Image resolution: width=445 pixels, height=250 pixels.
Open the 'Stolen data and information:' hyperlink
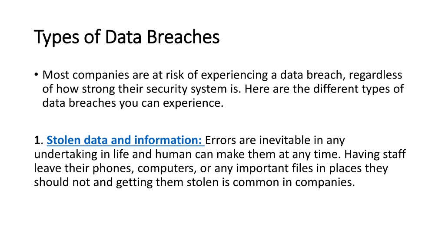click(x=125, y=140)
